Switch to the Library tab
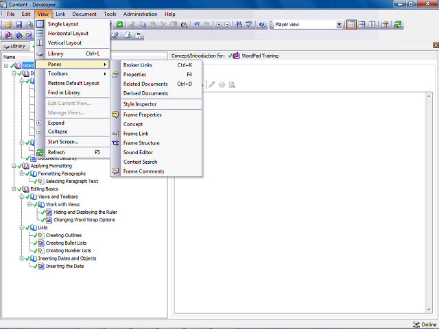The image size is (439, 329). (x=15, y=46)
